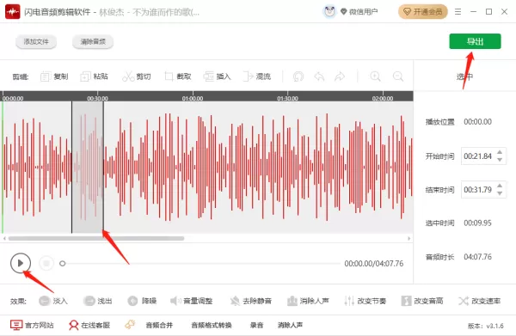The image size is (516, 336).
Task: Open the 录音 recording tool
Action: [256, 325]
